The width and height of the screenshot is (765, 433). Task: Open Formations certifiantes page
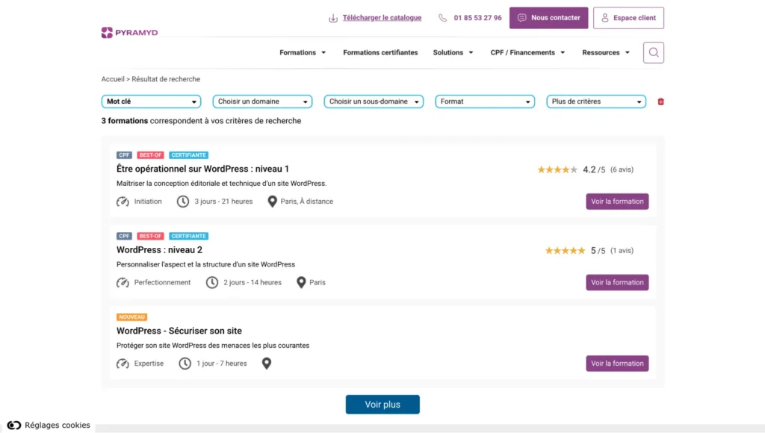[380, 53]
